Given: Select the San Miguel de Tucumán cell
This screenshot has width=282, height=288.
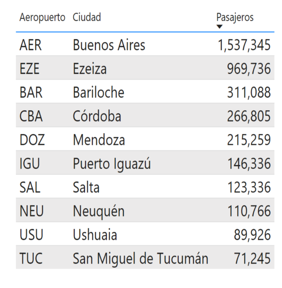Looking at the screenshot, I should 140,259.
